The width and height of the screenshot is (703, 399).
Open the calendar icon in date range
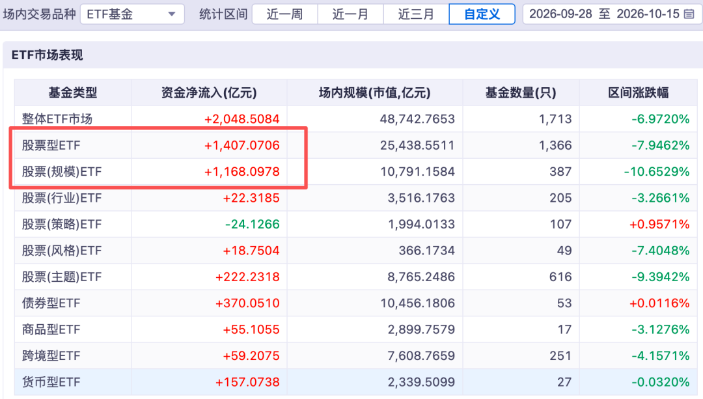[689, 14]
